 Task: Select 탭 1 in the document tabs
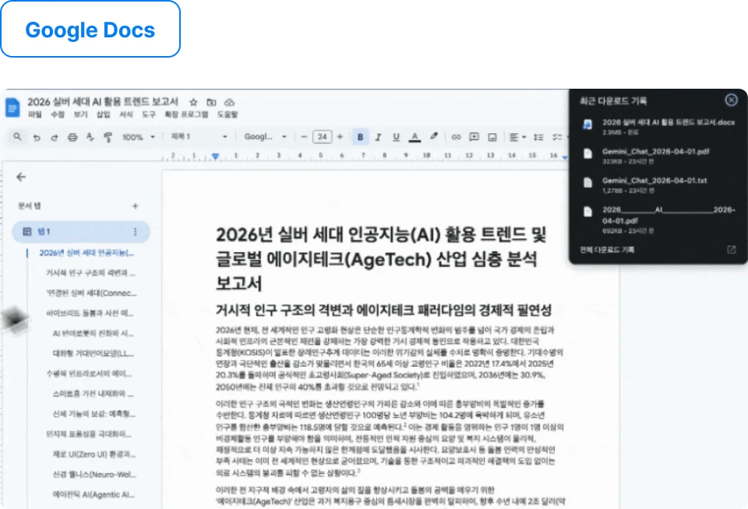point(80,232)
